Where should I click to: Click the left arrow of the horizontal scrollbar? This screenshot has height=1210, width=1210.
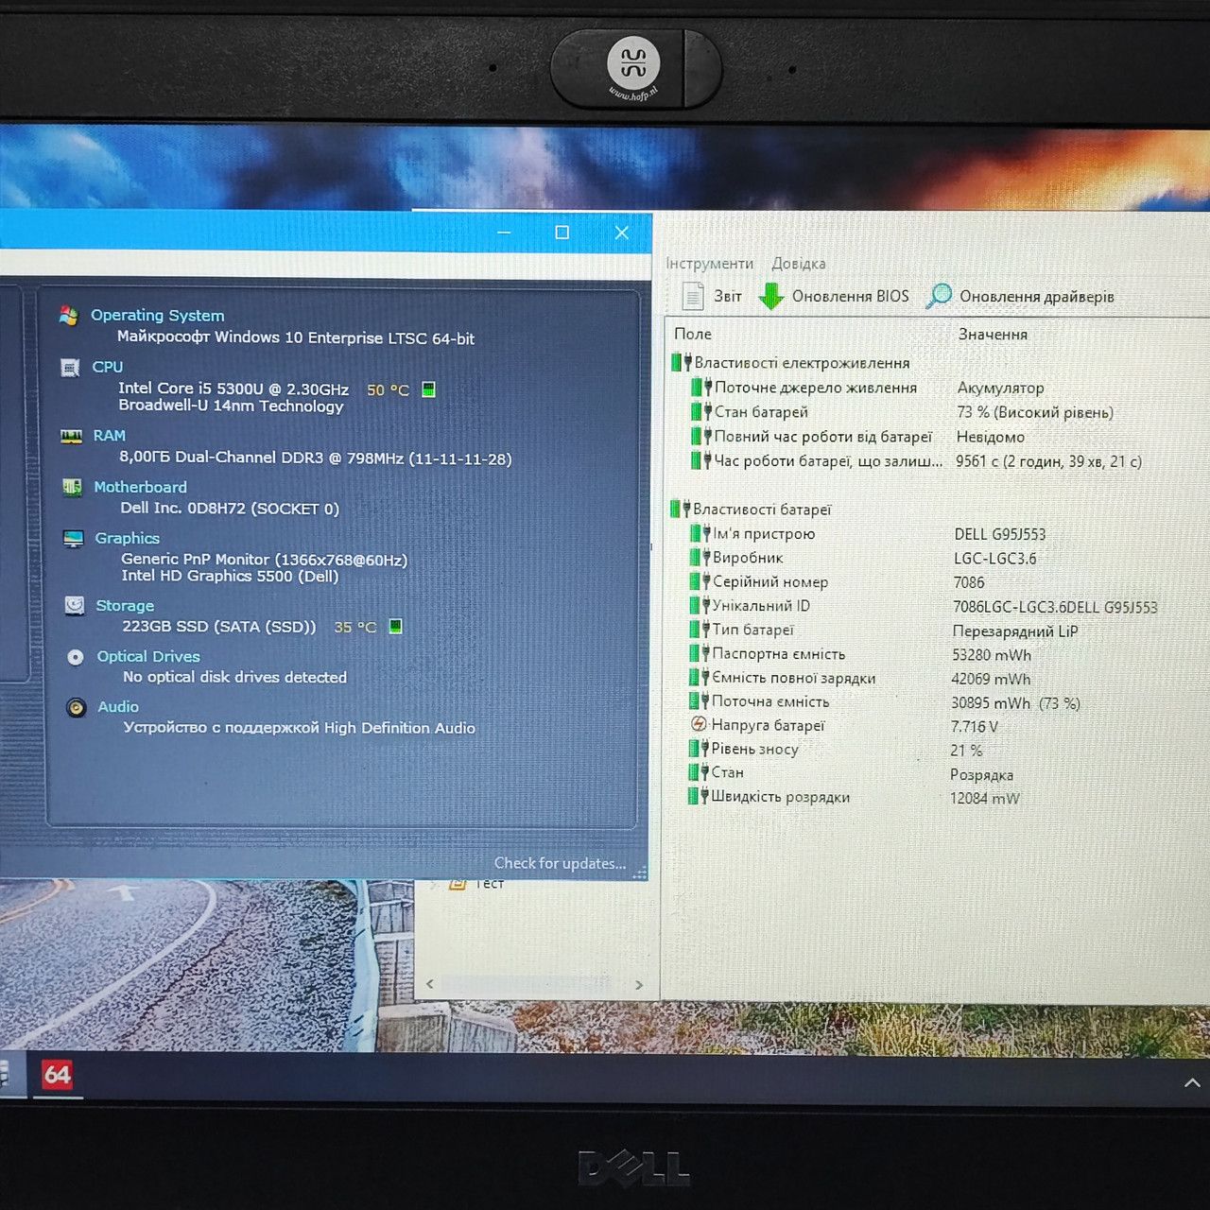pyautogui.click(x=430, y=984)
